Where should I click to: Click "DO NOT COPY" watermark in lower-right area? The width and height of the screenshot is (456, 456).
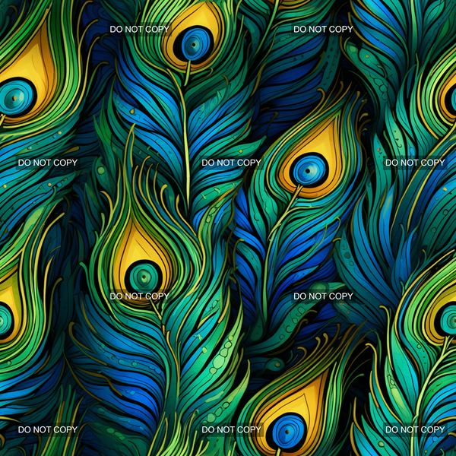[x=323, y=296]
